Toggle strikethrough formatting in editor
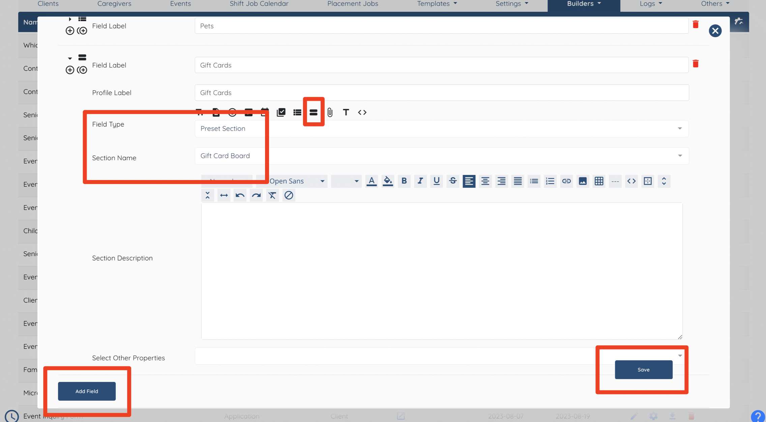 [452, 181]
